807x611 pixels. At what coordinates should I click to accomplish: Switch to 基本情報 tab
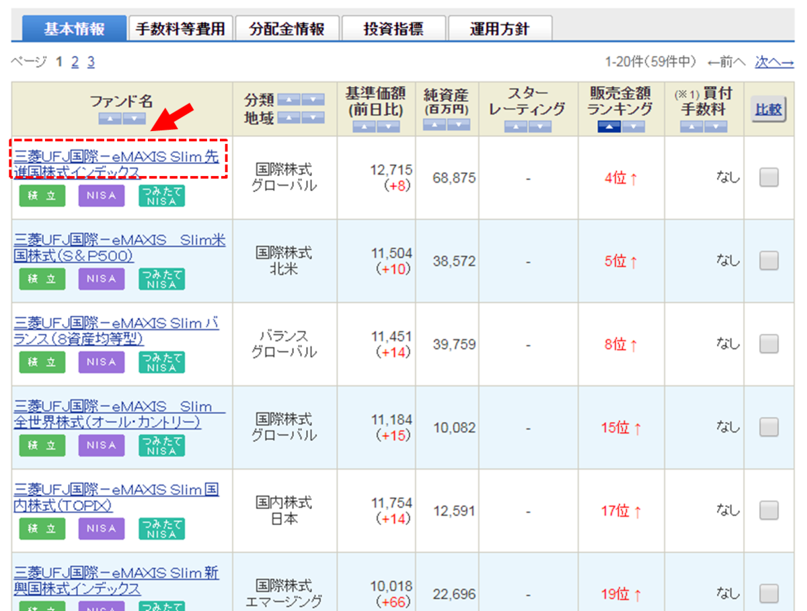[x=74, y=29]
